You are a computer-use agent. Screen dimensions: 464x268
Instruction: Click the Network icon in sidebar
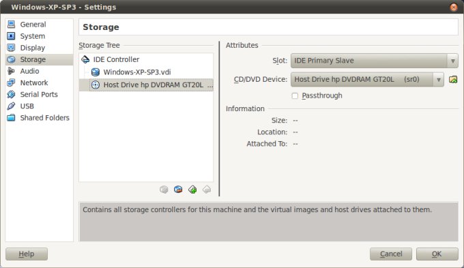11,83
